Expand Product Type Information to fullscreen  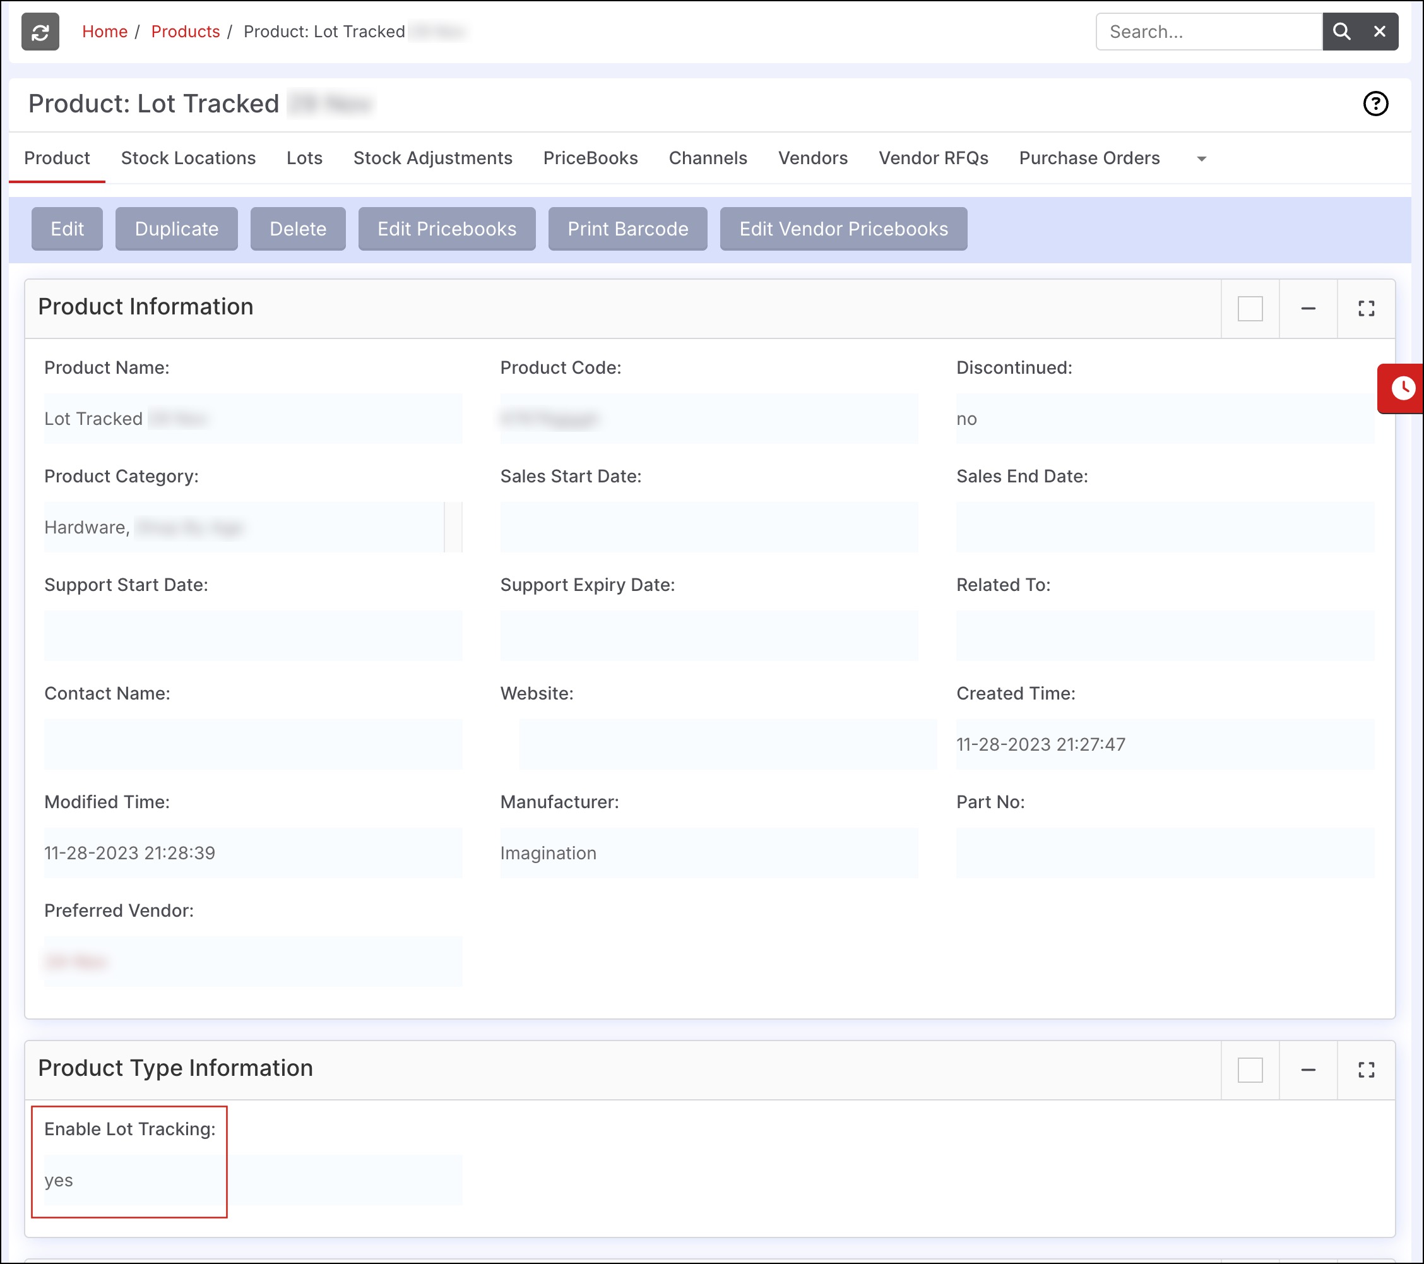[x=1366, y=1070]
